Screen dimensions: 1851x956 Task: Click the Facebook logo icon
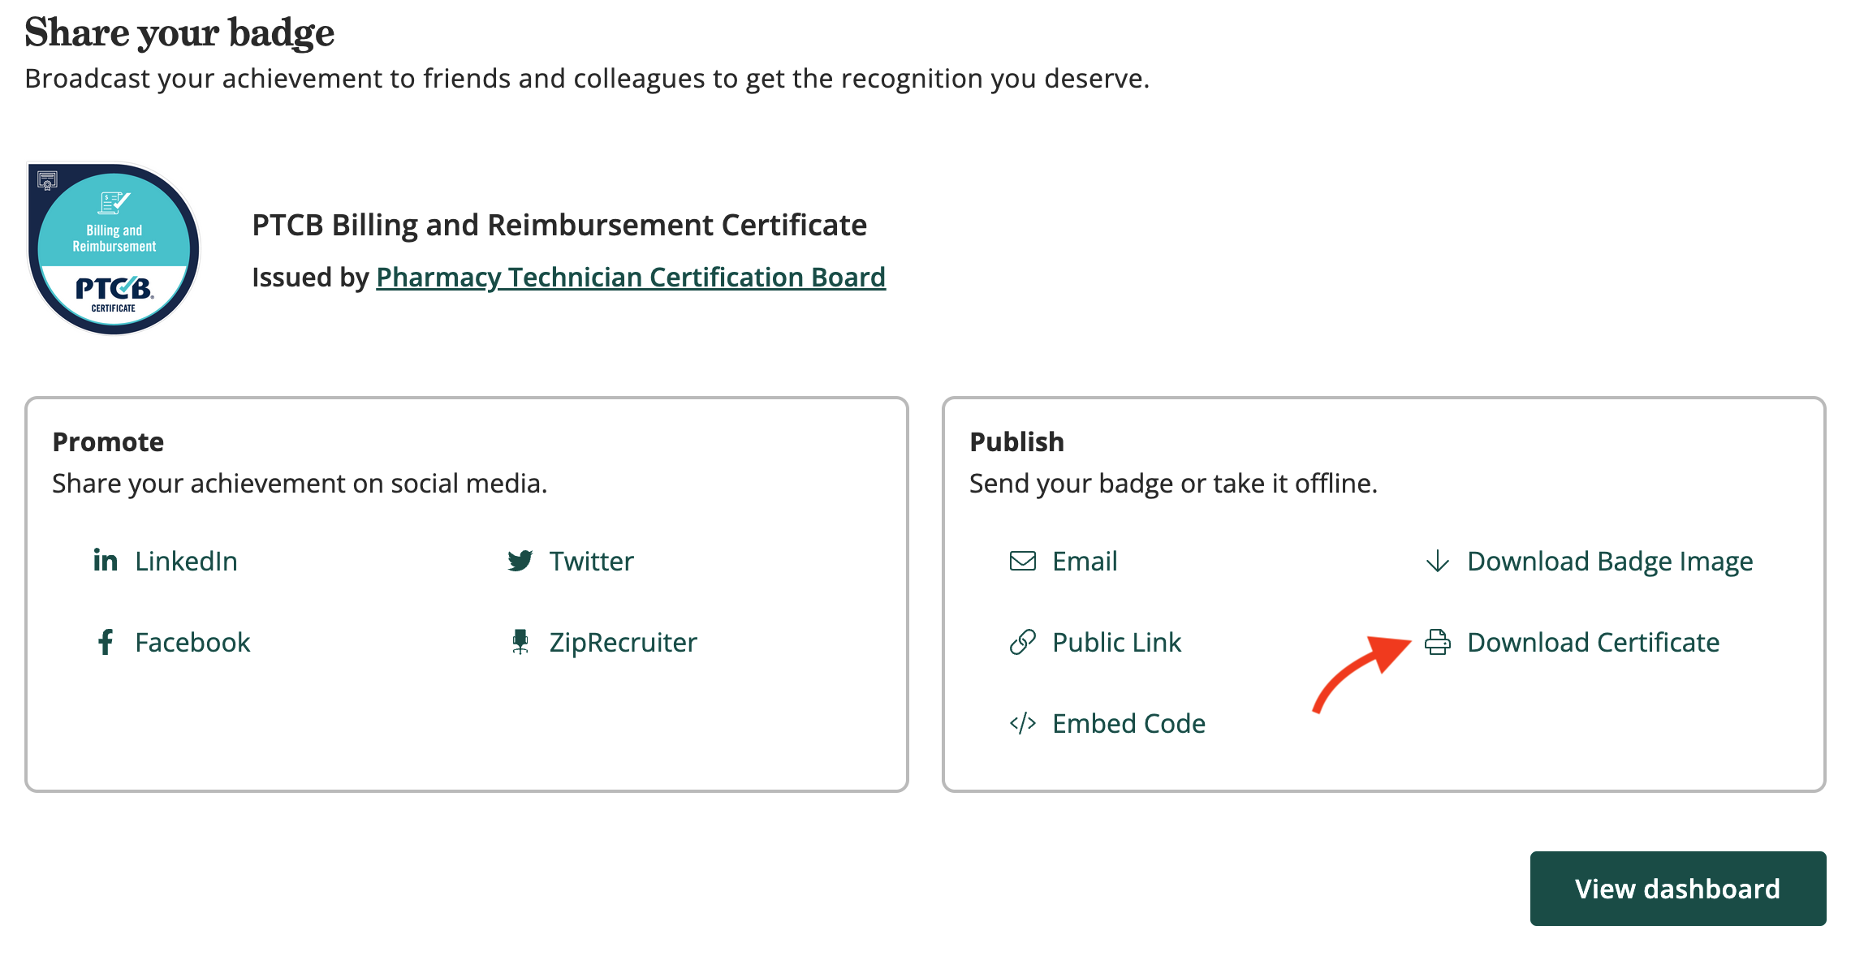coord(106,642)
